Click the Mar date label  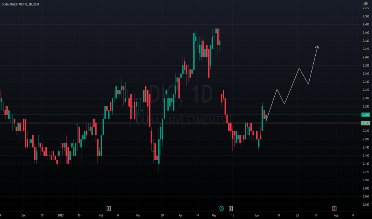point(139,215)
